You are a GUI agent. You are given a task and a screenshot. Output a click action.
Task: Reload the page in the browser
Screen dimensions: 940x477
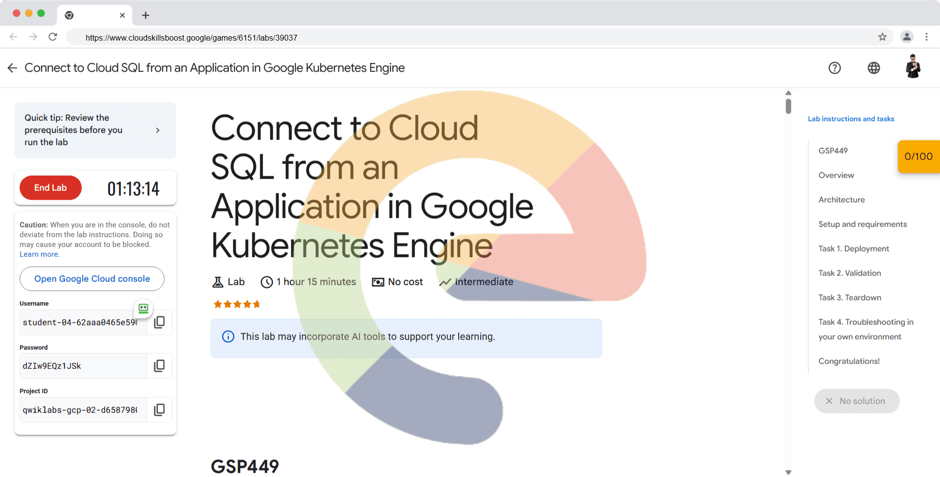[x=53, y=37]
